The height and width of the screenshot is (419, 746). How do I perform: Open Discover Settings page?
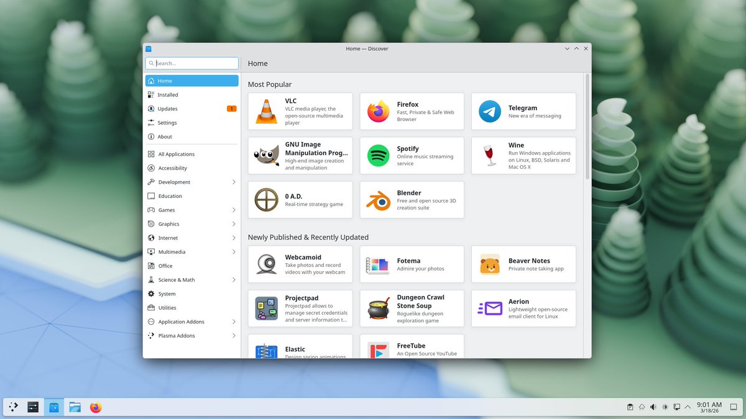[x=192, y=123]
